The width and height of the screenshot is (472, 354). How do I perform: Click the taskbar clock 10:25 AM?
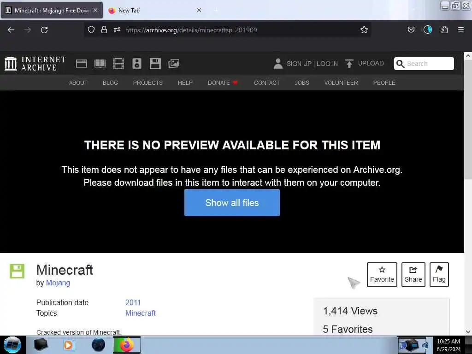[x=448, y=342]
